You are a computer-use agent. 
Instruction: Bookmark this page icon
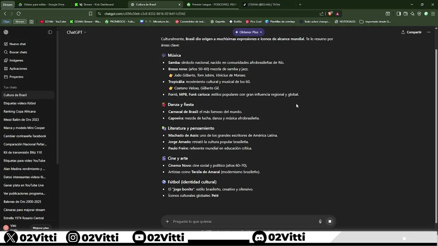[x=90, y=14]
